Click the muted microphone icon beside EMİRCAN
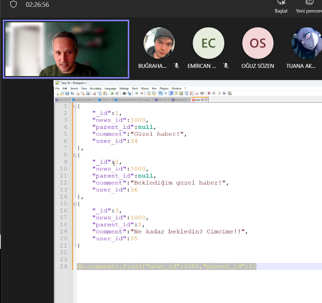The width and height of the screenshot is (322, 303). [x=226, y=66]
